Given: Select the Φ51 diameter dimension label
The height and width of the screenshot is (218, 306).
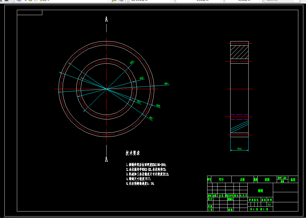Looking at the screenshot, I should click(139, 102).
